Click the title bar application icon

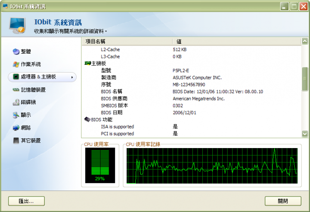pyautogui.click(x=5, y=6)
